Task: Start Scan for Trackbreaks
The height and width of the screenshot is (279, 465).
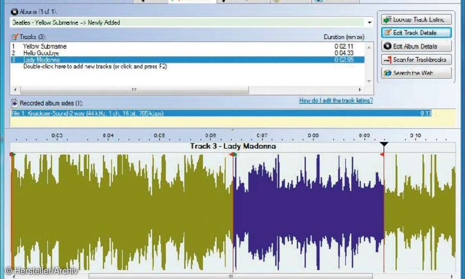Action: [416, 60]
